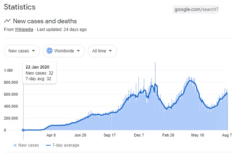Screen dimensions: 235x153
Task: Expand the Worldwide region dropdown
Action: pyautogui.click(x=64, y=51)
